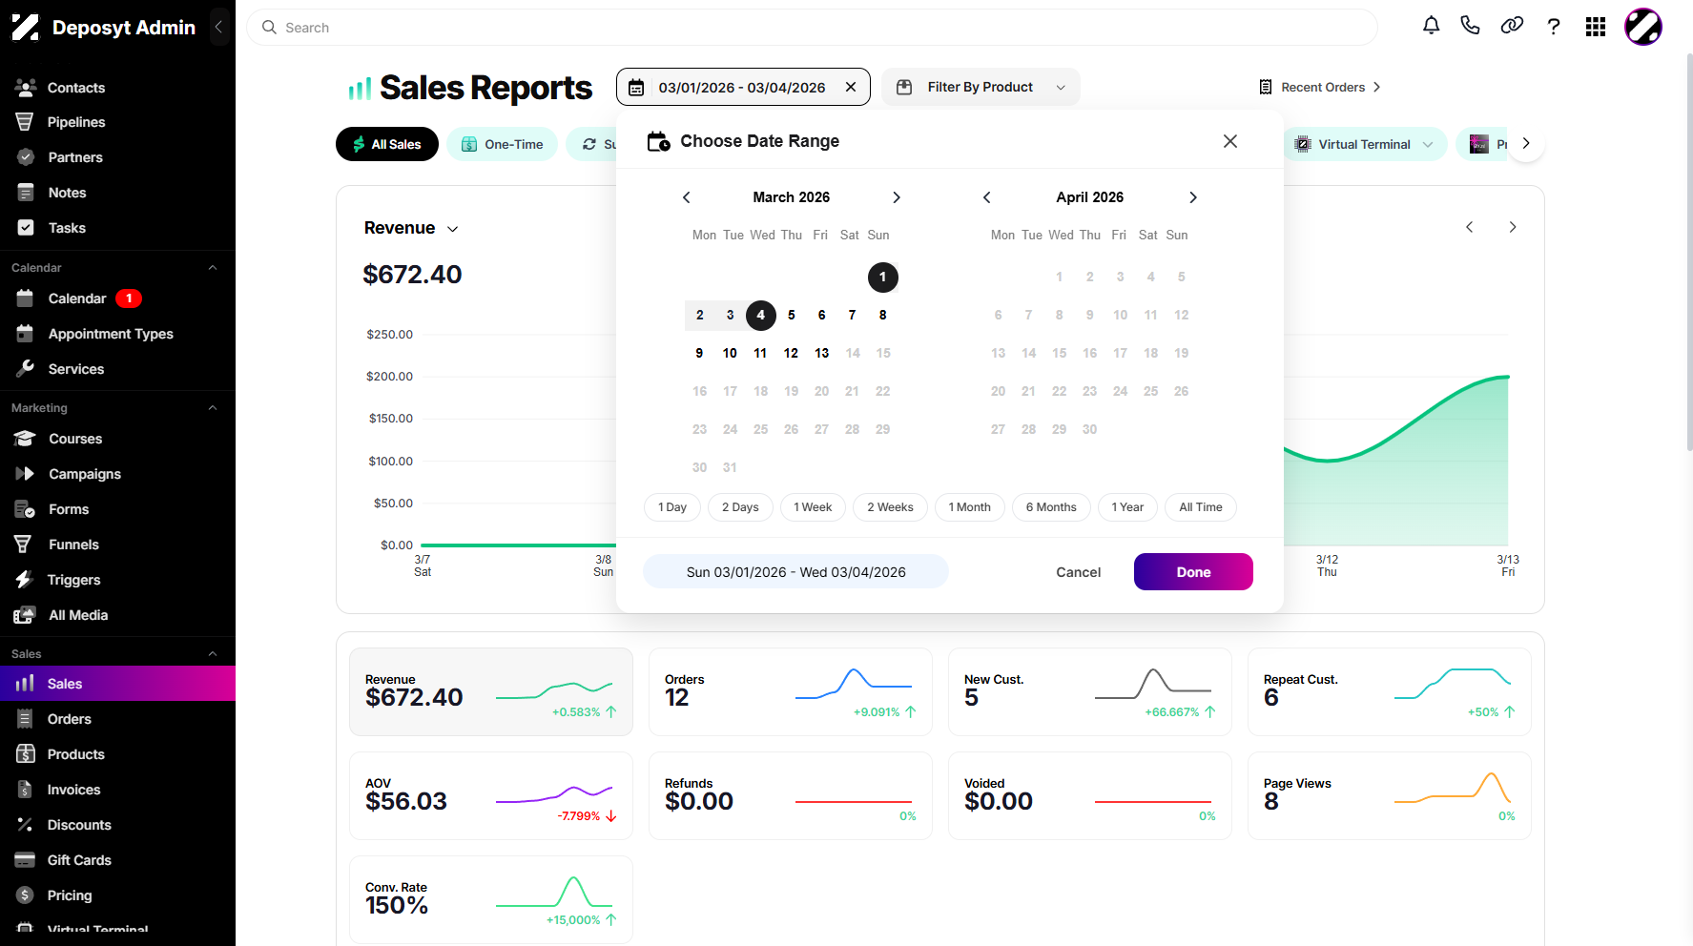The height and width of the screenshot is (946, 1693).
Task: Click the date range input 03/01/2026 - 03/04/2026
Action: tap(743, 87)
